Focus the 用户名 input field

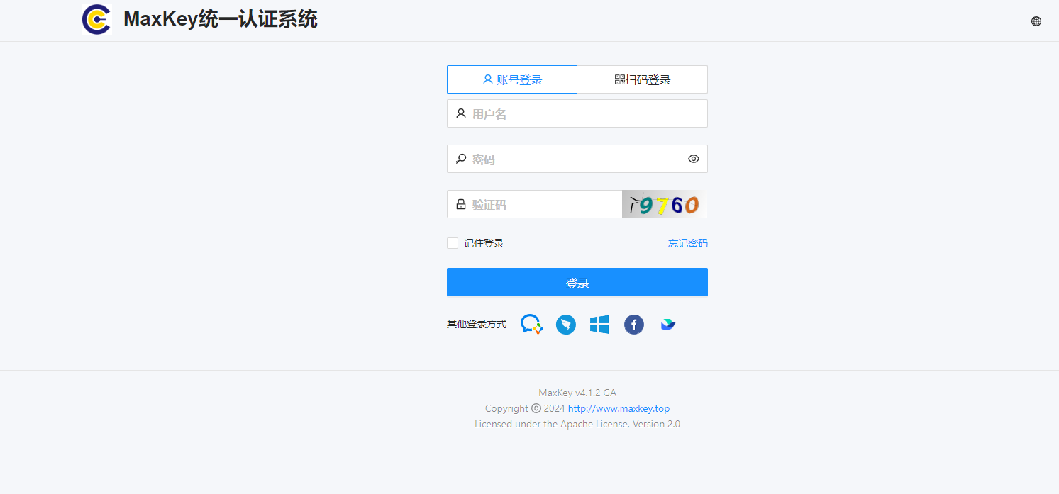577,113
